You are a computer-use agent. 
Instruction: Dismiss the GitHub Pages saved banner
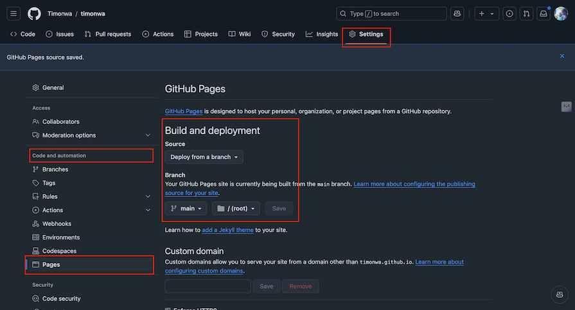click(x=562, y=56)
